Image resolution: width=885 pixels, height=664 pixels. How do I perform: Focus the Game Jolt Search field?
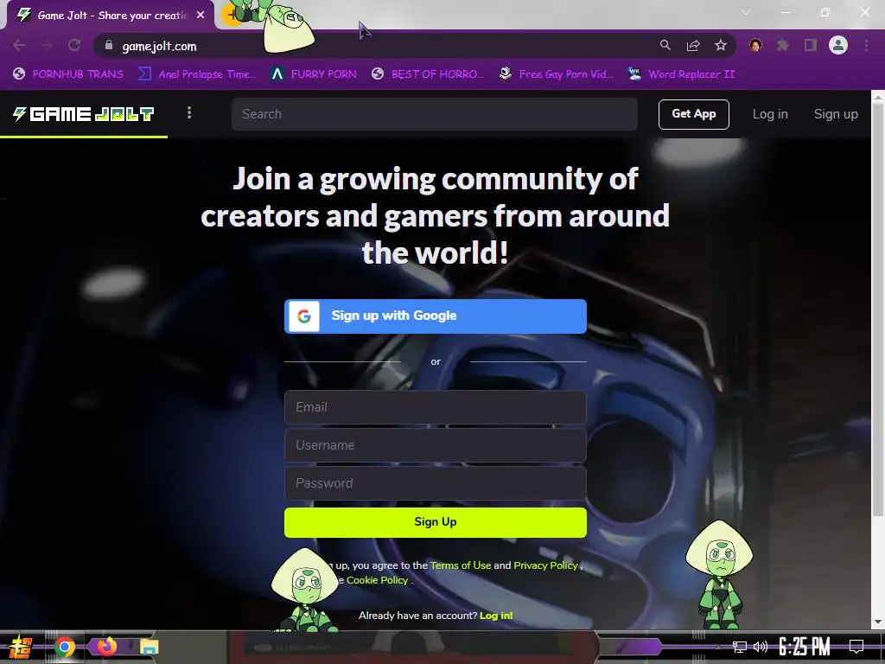coord(434,114)
